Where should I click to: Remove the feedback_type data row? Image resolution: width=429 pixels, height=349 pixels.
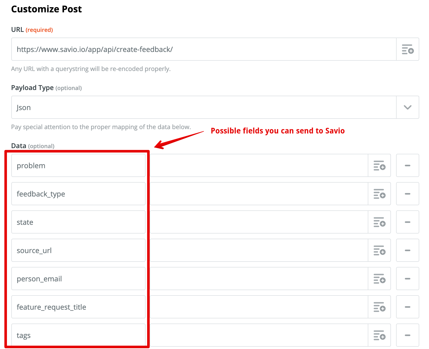pos(408,194)
